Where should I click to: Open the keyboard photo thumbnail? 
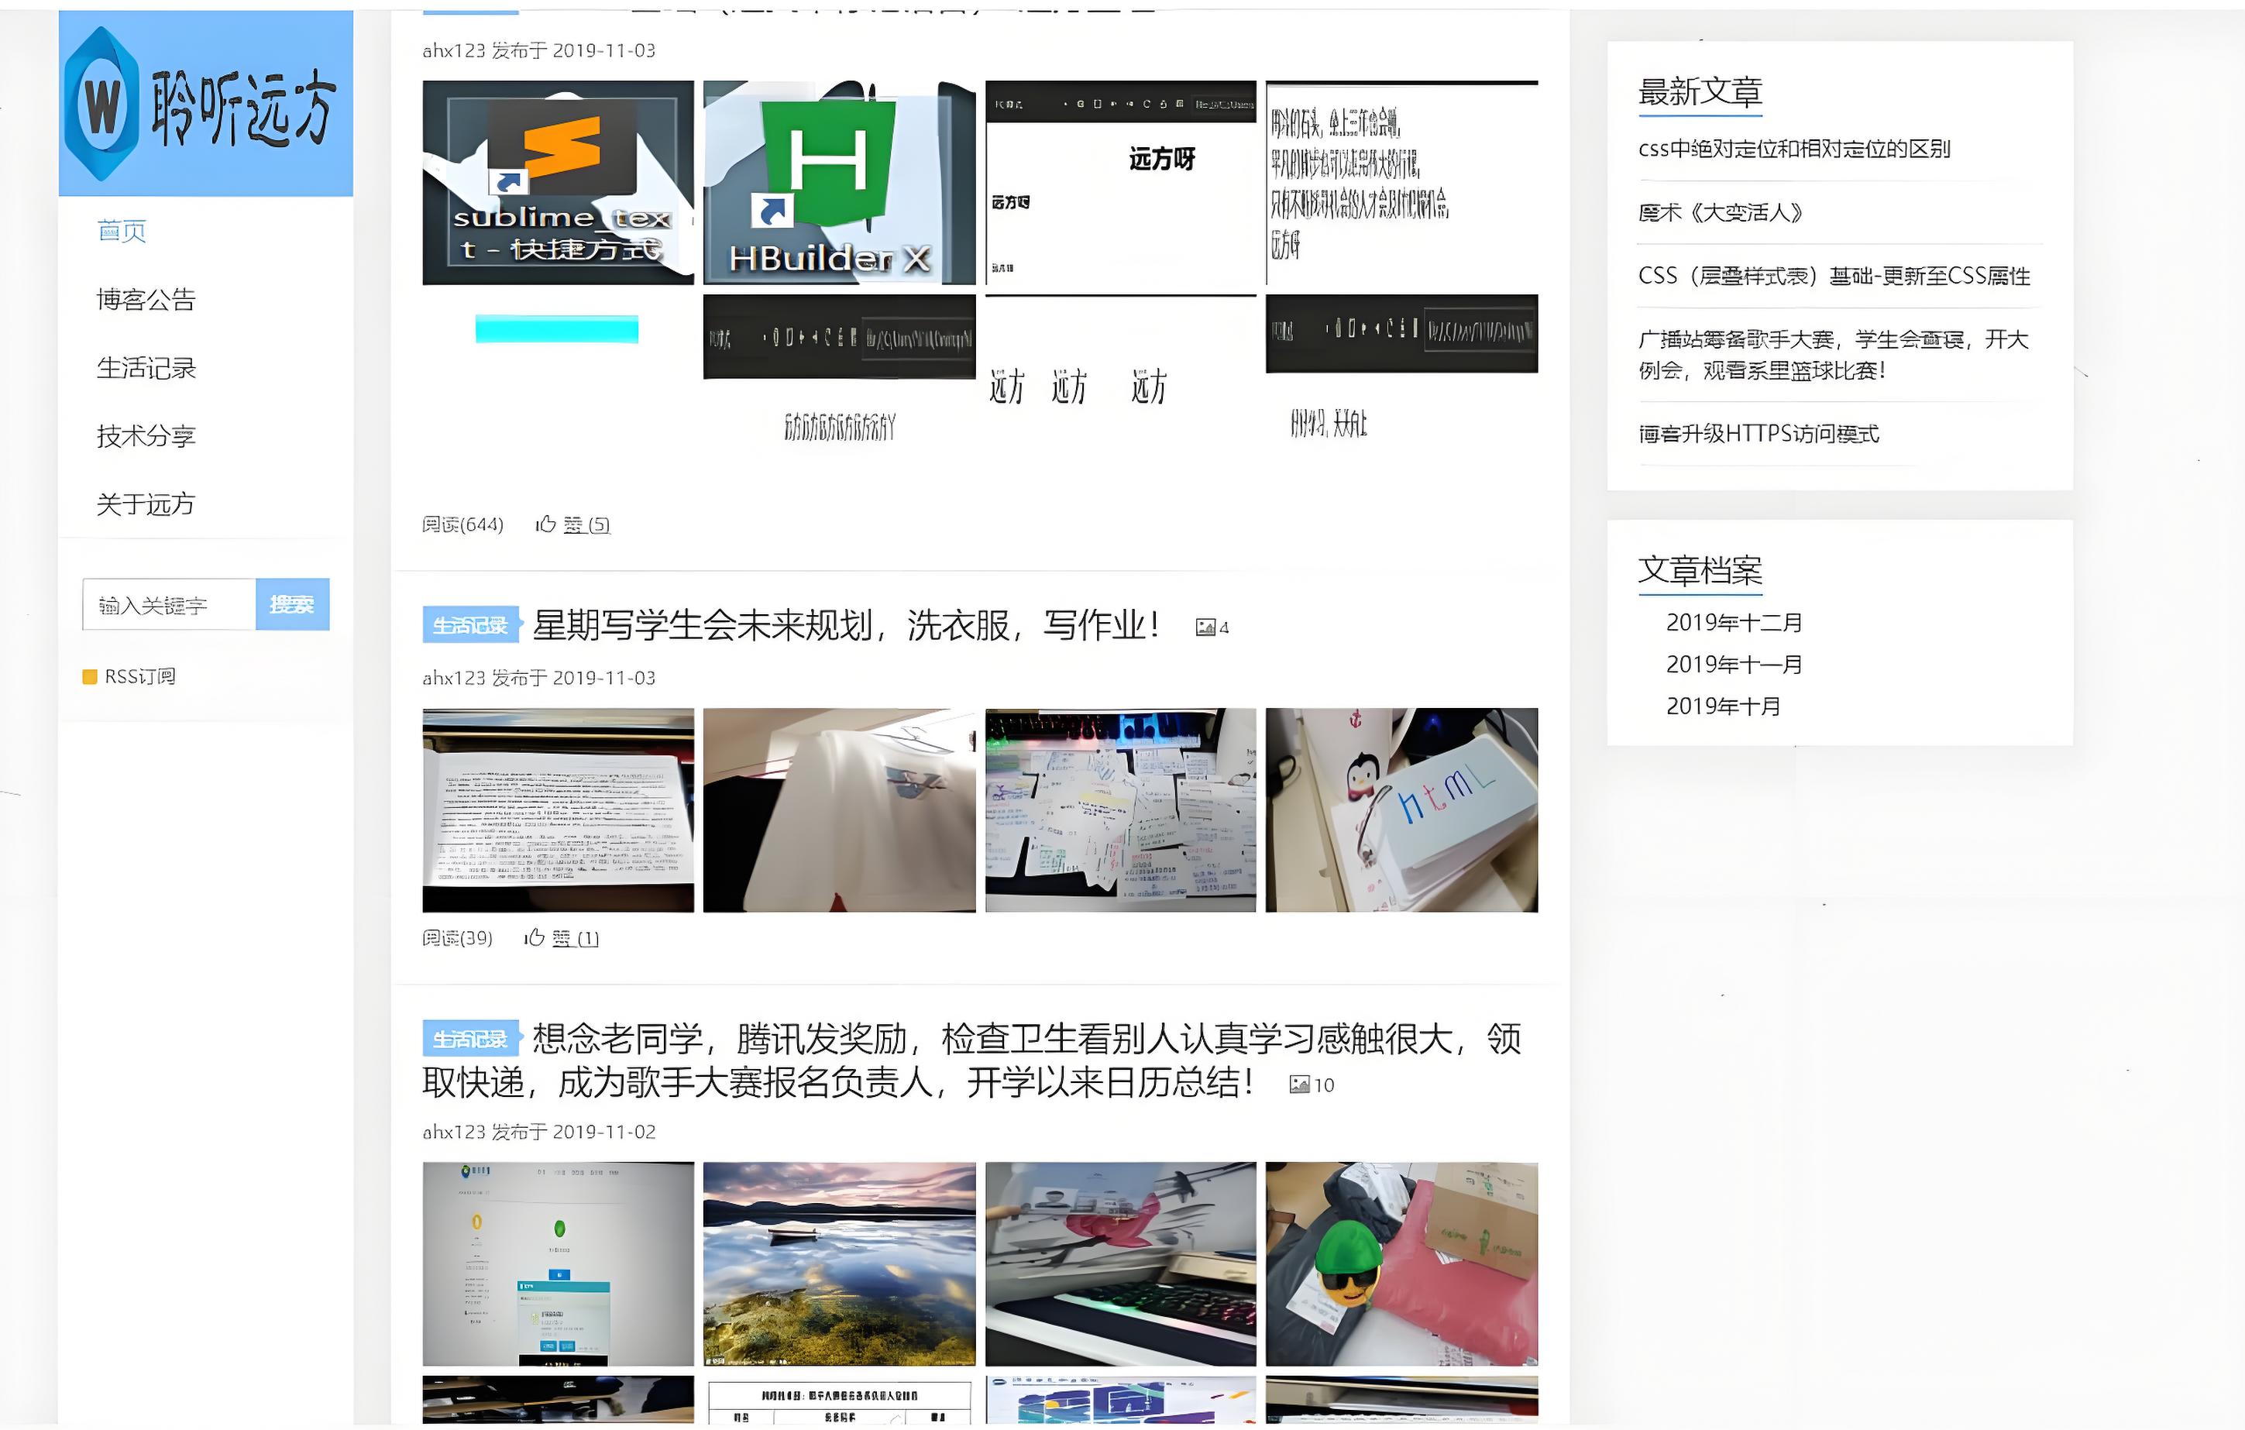pyautogui.click(x=1121, y=1263)
